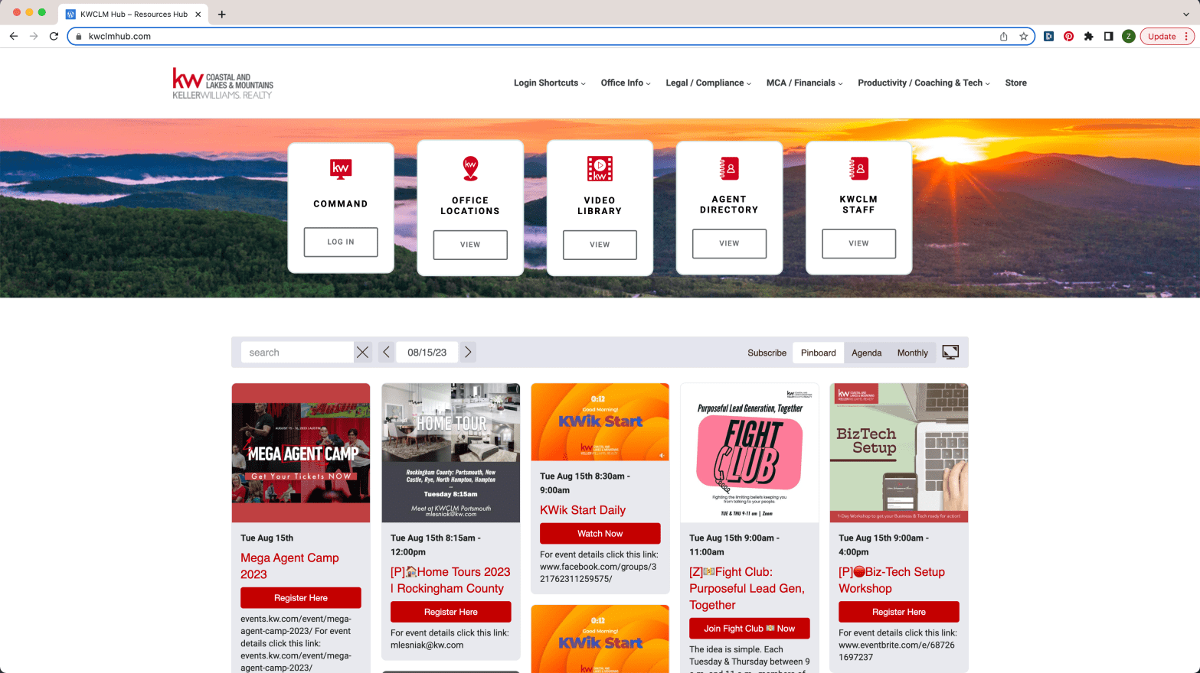Expand the Office Info dropdown menu

(625, 83)
